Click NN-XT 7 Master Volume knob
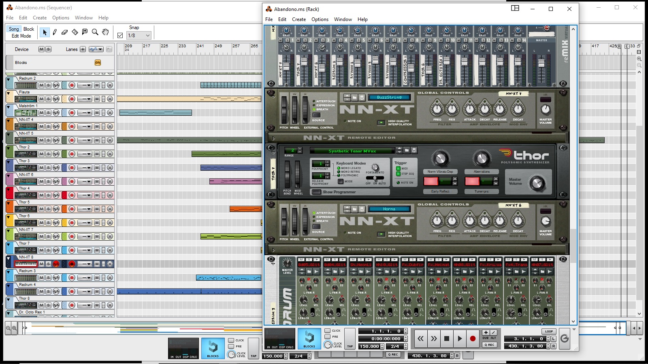Screen dimensions: 648x364 pos(546,109)
